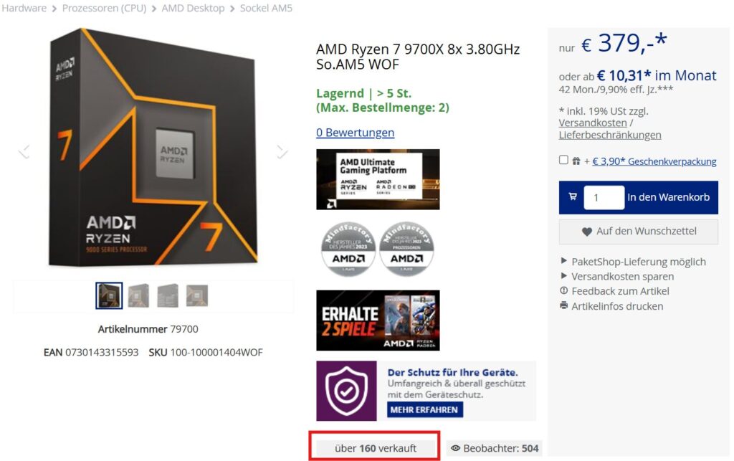Enable the Geschenkverpackung checkbox
This screenshot has height=461, width=734.
click(563, 160)
